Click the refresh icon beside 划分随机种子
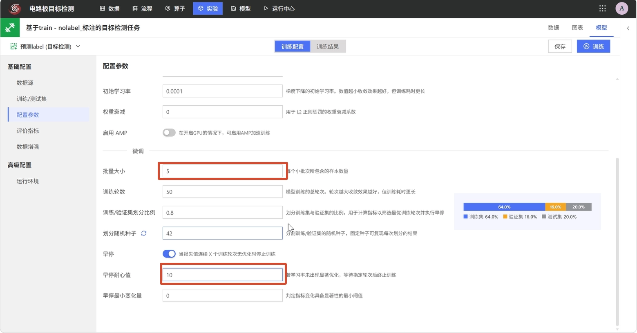 point(144,233)
